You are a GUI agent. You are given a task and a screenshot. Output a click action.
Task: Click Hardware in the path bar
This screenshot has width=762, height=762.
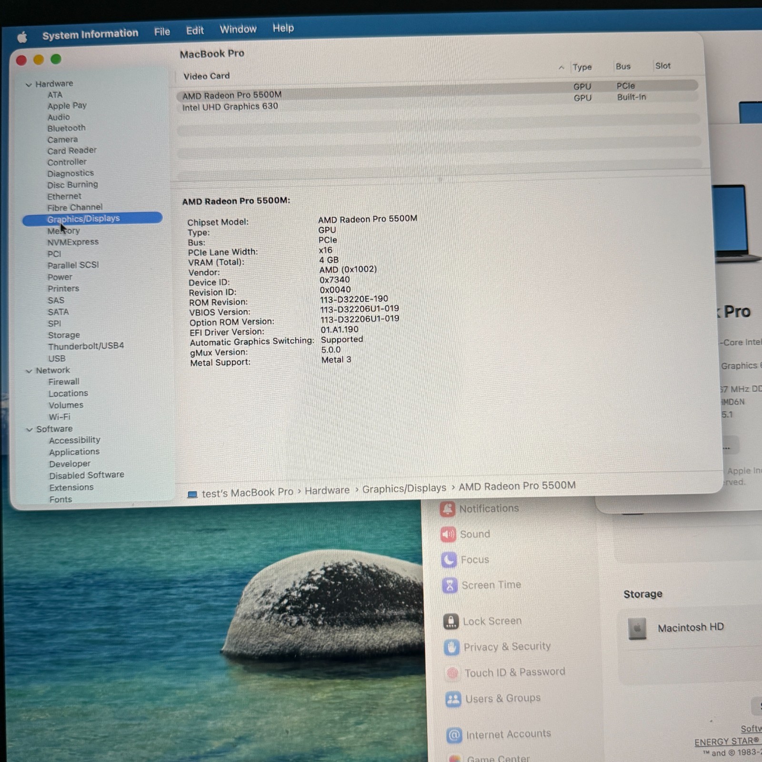327,491
